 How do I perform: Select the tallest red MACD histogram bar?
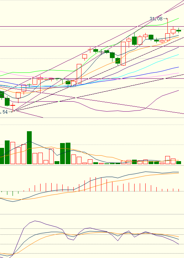click(x=96, y=184)
